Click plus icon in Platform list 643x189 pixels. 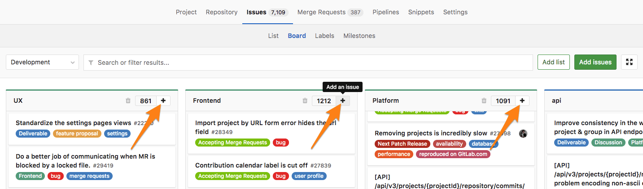[522, 101]
